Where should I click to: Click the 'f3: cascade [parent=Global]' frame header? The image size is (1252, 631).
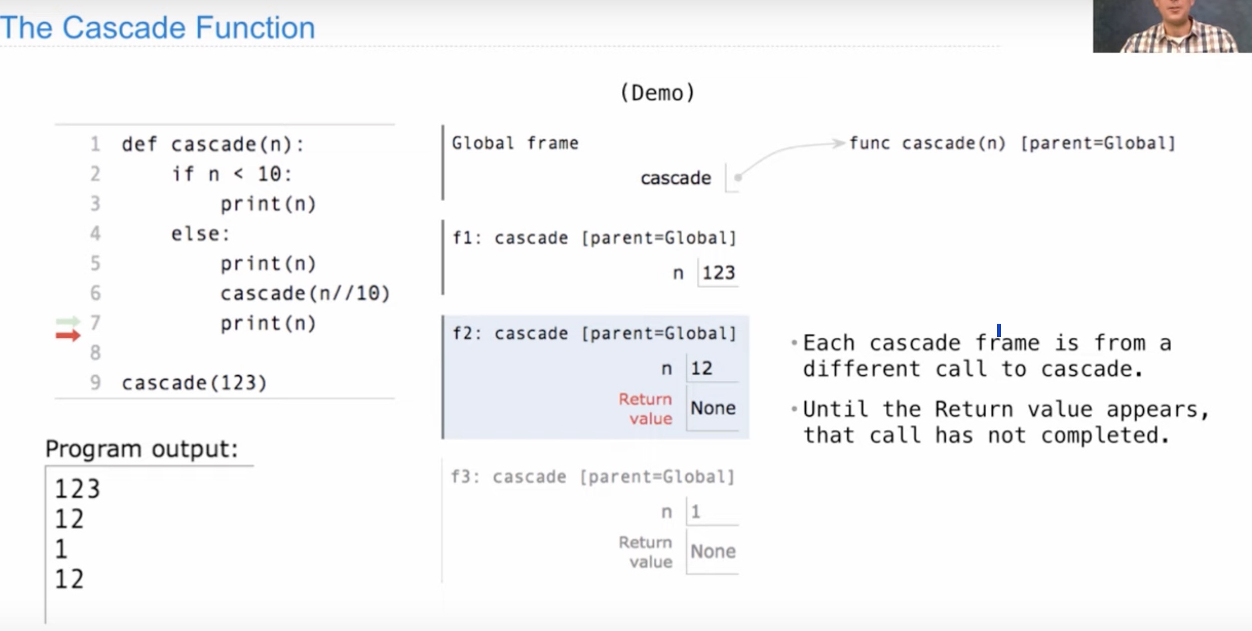click(593, 476)
